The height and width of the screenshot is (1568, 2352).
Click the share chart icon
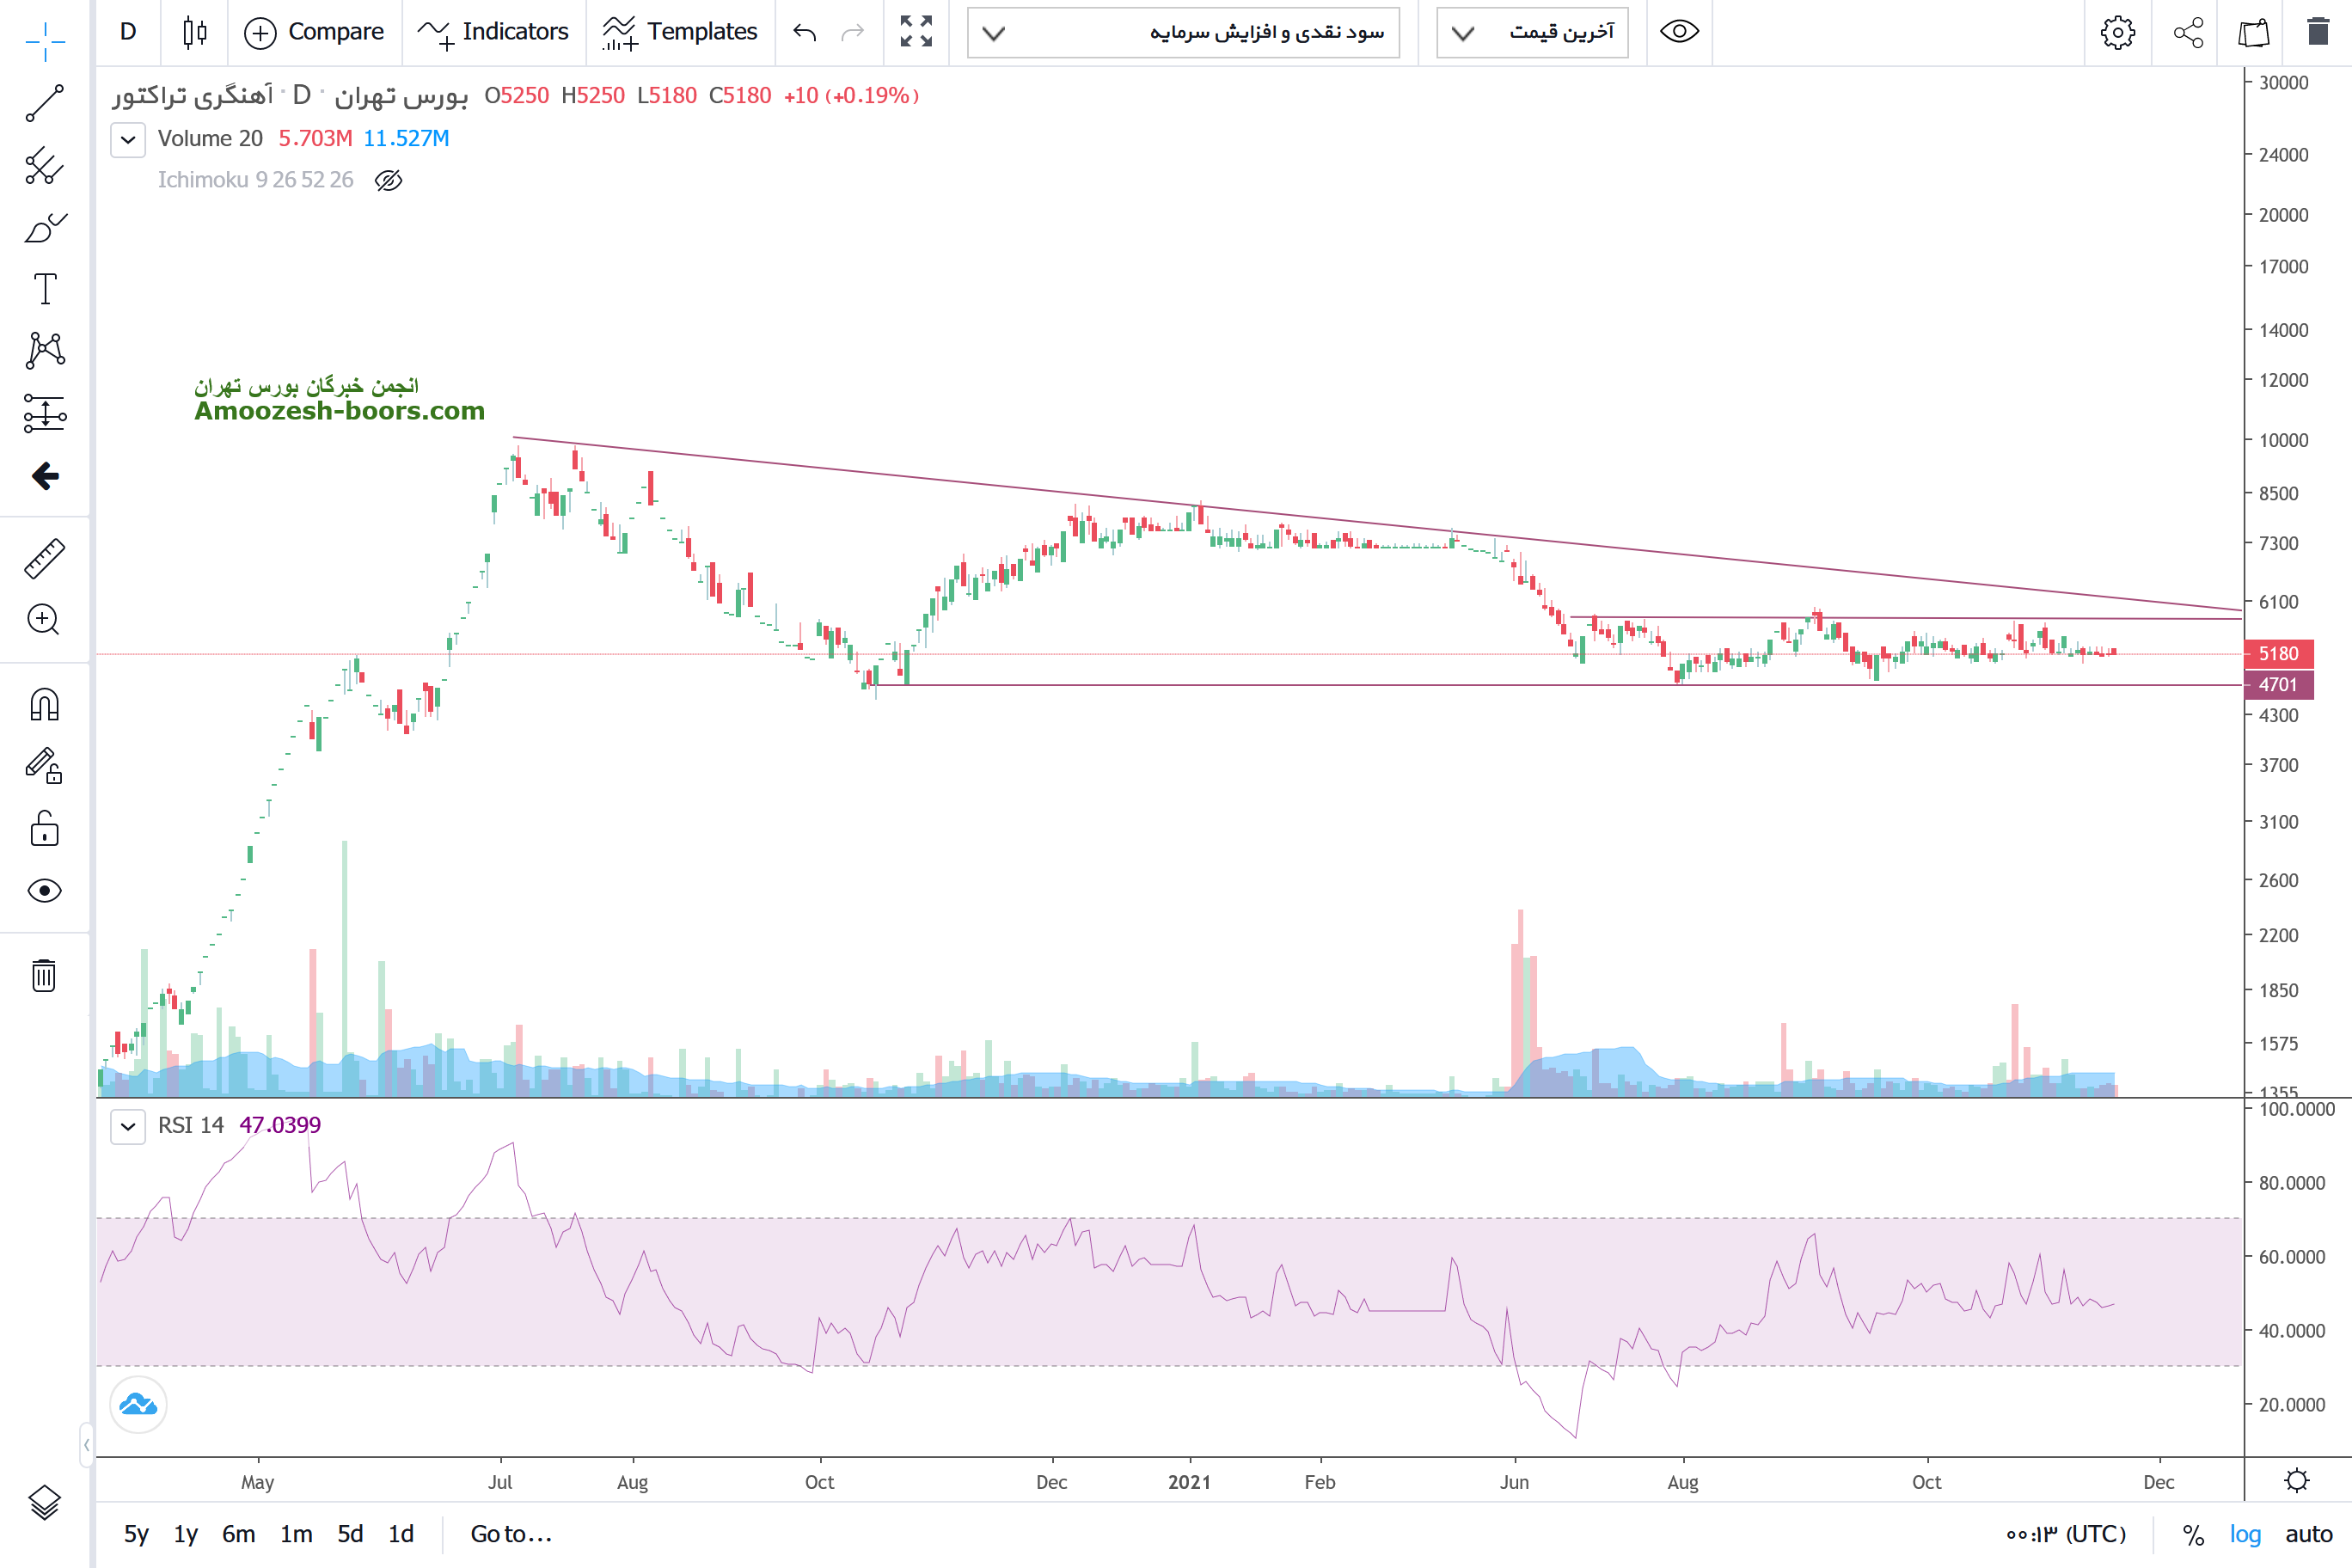[x=2188, y=32]
